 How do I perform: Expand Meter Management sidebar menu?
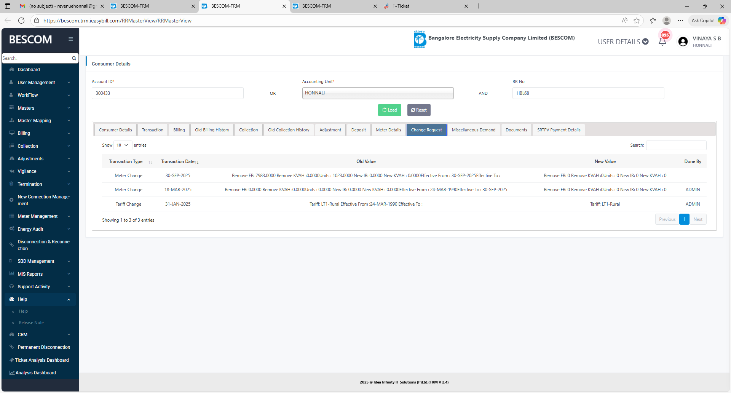pyautogui.click(x=40, y=216)
